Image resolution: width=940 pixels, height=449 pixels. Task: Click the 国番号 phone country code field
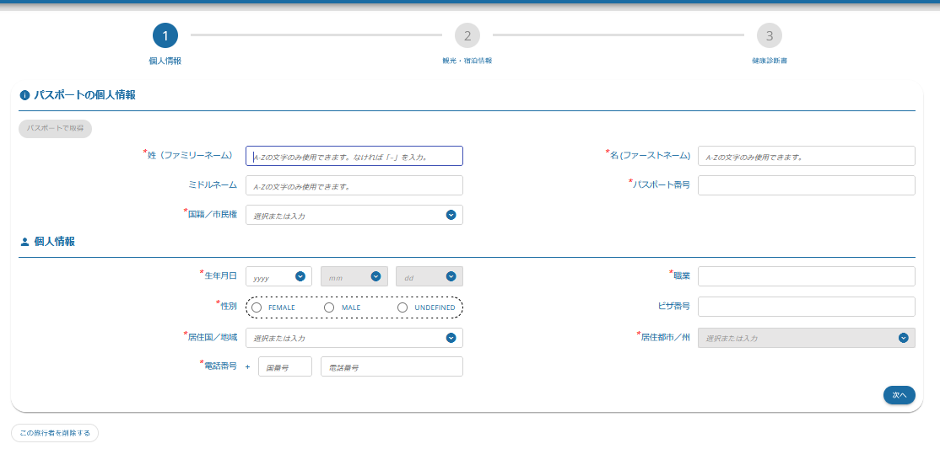click(285, 367)
